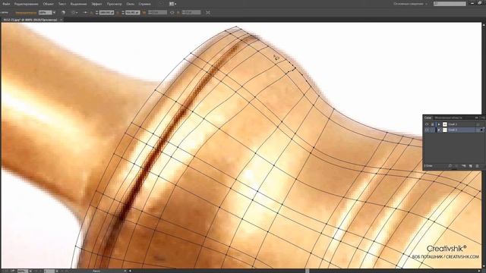Click the highlighted layer's thumbnail
This screenshot has width=486, height=273.
coord(445,130)
